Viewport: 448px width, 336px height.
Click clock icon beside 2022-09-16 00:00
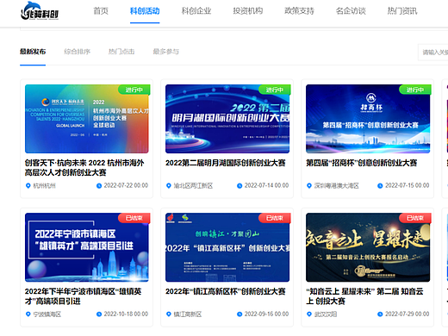(x=240, y=314)
